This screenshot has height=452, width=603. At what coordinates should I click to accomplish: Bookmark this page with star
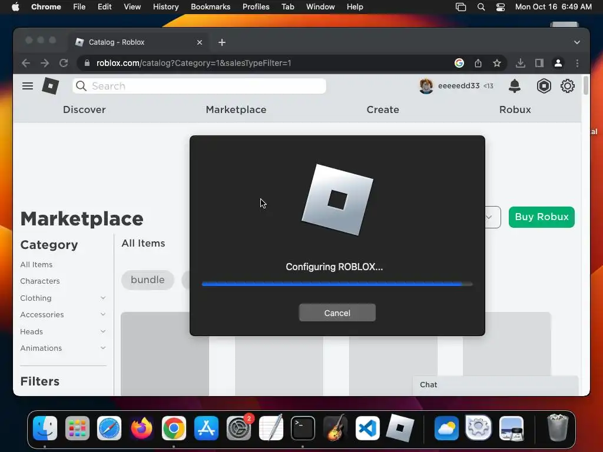[497, 63]
